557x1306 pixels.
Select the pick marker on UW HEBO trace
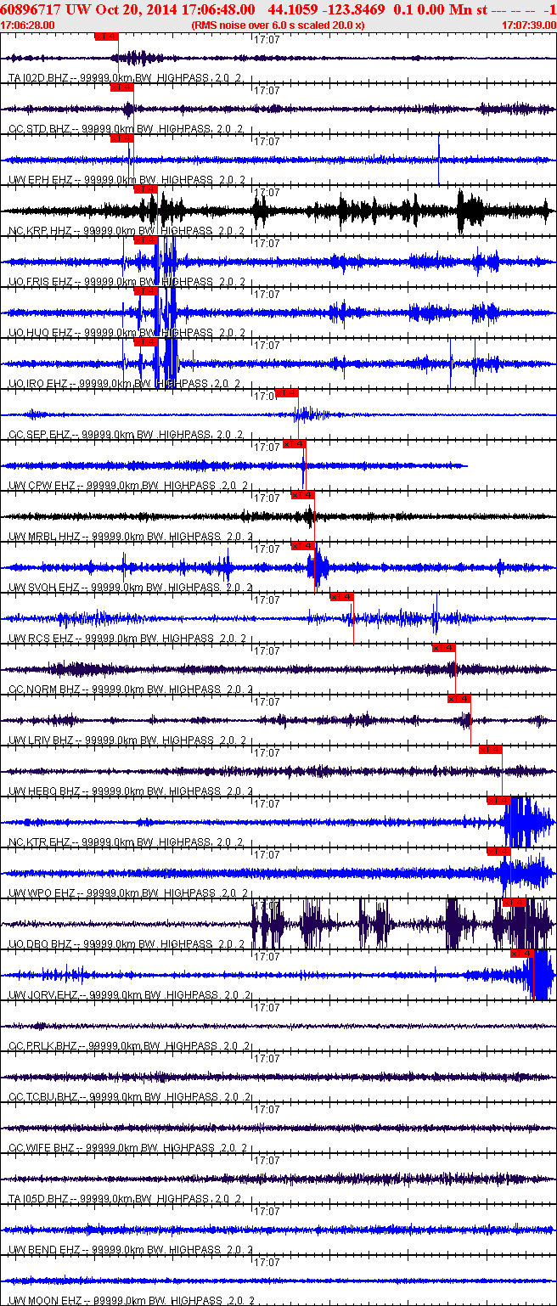pos(491,750)
